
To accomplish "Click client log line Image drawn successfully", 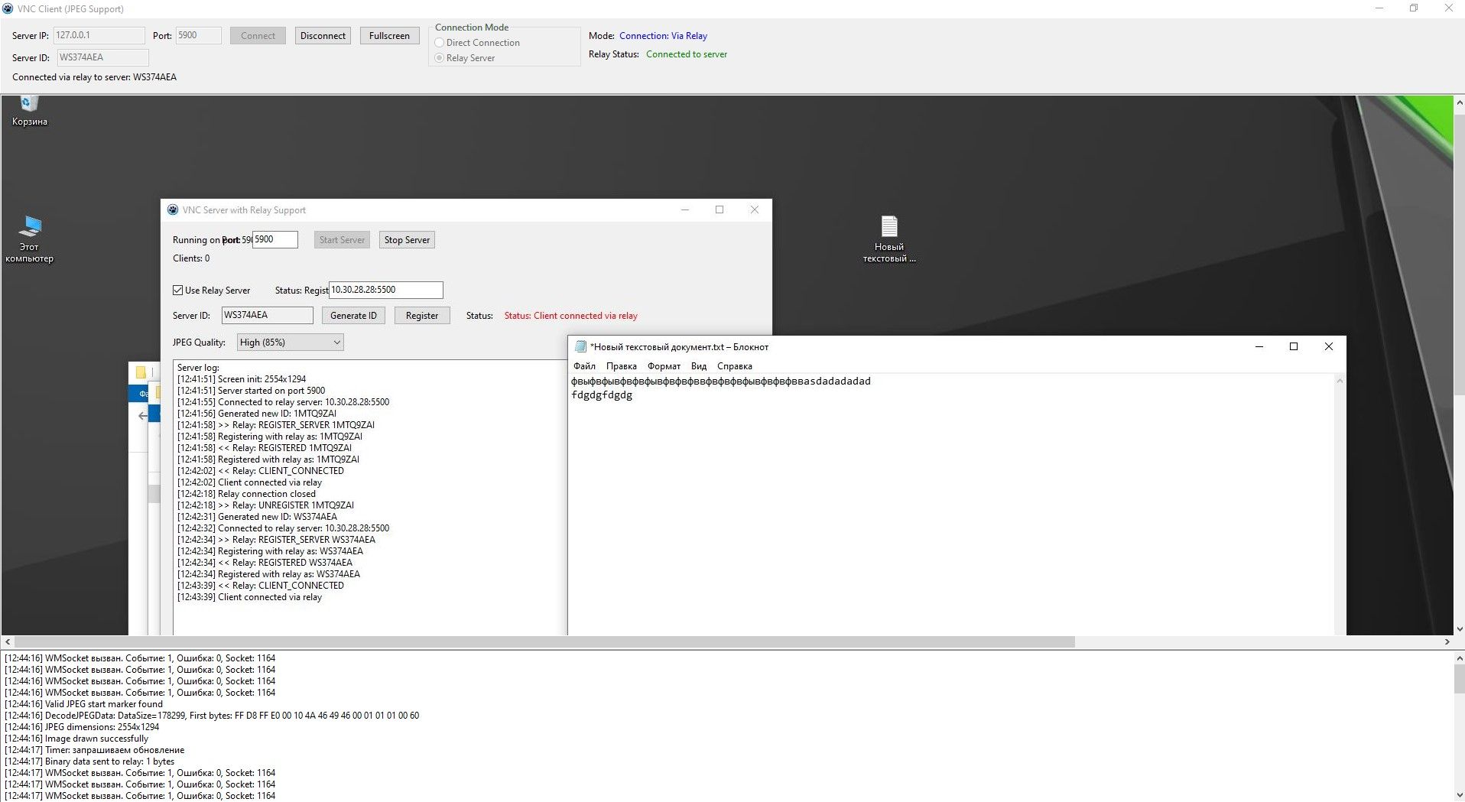I will 76,739.
